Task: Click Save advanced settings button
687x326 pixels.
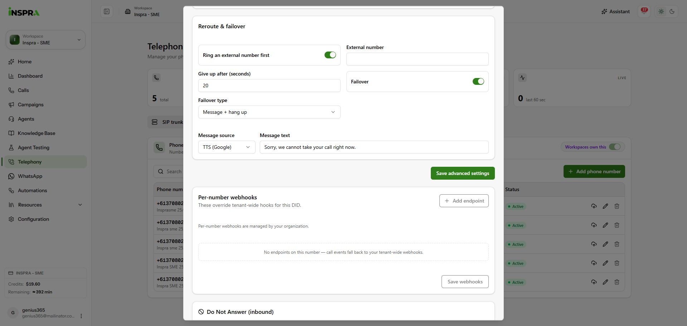Action: pos(462,173)
